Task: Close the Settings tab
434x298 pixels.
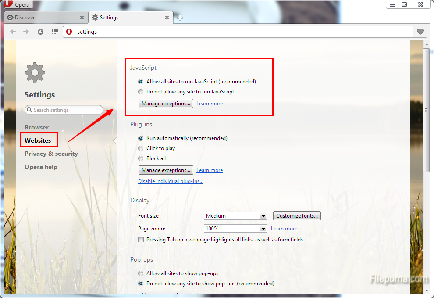Action: [167, 18]
